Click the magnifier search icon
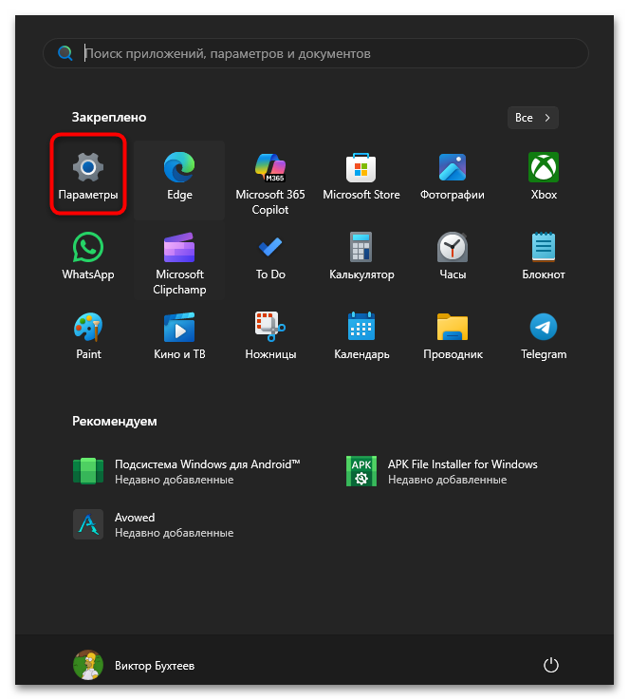This screenshot has width=629, height=700. [65, 53]
